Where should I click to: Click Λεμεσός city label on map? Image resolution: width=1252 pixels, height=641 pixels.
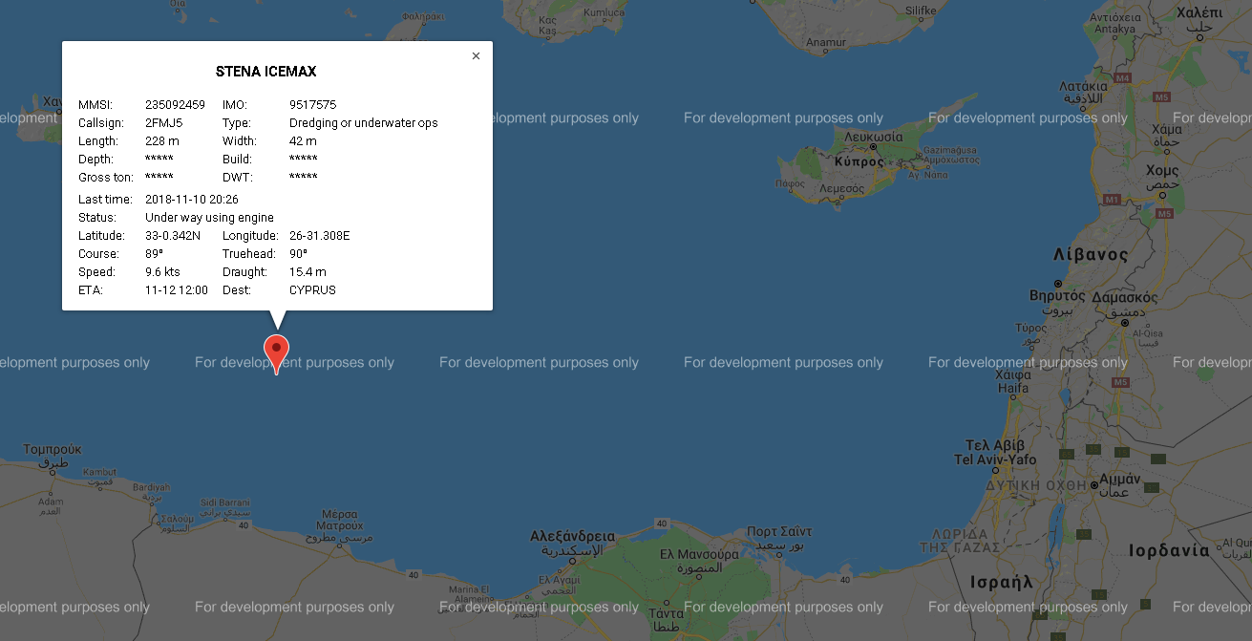839,189
